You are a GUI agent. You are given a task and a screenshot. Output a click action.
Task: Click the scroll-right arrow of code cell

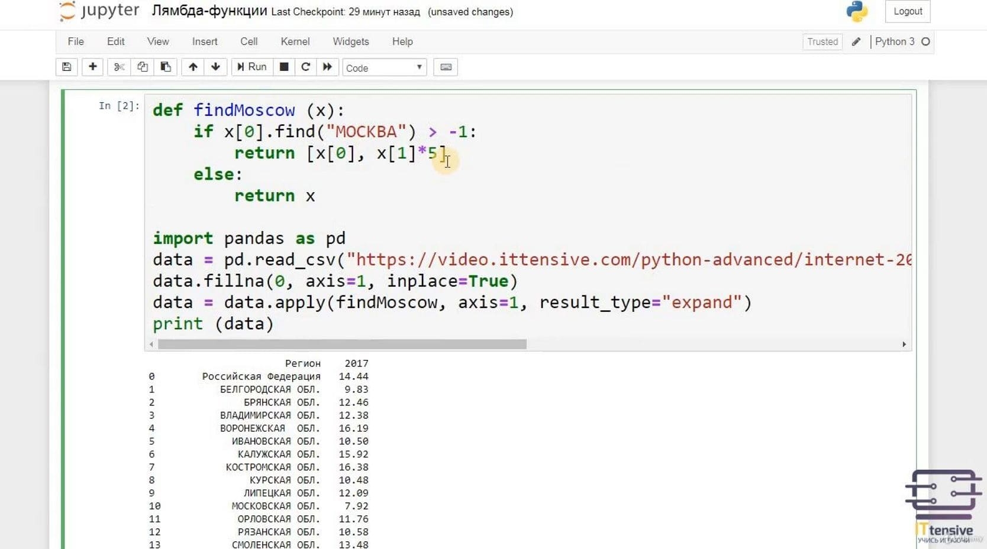point(904,344)
